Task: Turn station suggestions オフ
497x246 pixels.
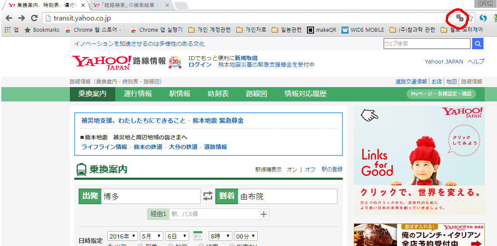Action: pyautogui.click(x=310, y=170)
